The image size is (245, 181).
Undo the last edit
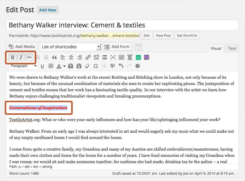pyautogui.click(x=121, y=66)
